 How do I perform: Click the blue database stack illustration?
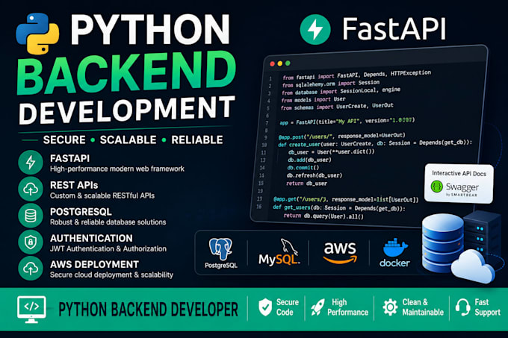pyautogui.click(x=442, y=243)
